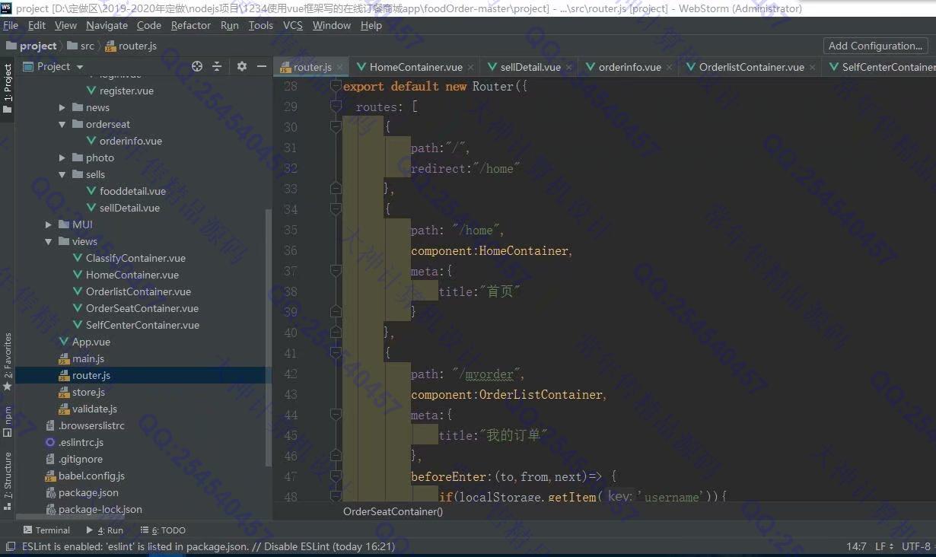Screen dimensions: 936x557
Task: Close the OrderlistContainer.vue editor tab
Action: [x=813, y=68]
